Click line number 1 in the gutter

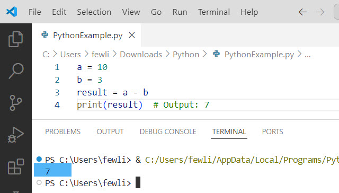click(57, 67)
